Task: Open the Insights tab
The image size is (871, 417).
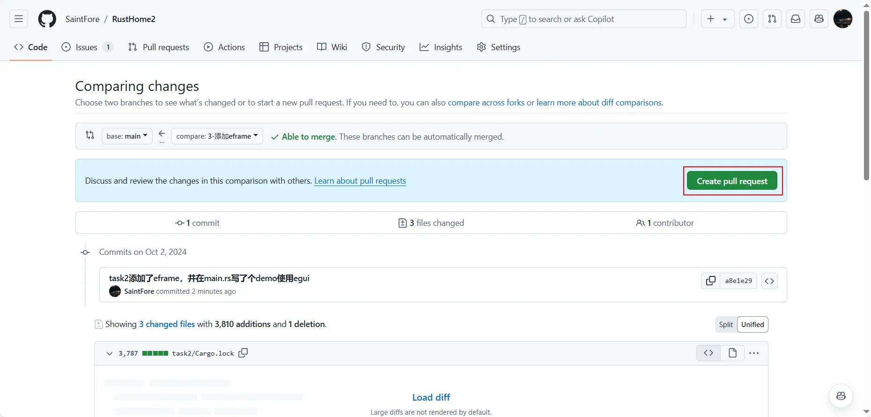Action: (x=441, y=47)
